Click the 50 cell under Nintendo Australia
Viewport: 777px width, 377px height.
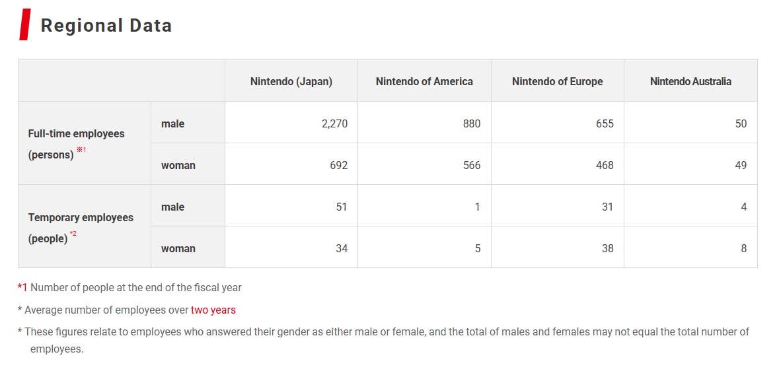point(691,123)
